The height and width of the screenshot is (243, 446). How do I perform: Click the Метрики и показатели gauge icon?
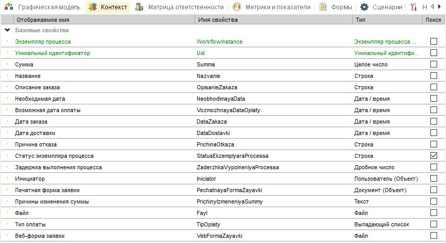(237, 7)
